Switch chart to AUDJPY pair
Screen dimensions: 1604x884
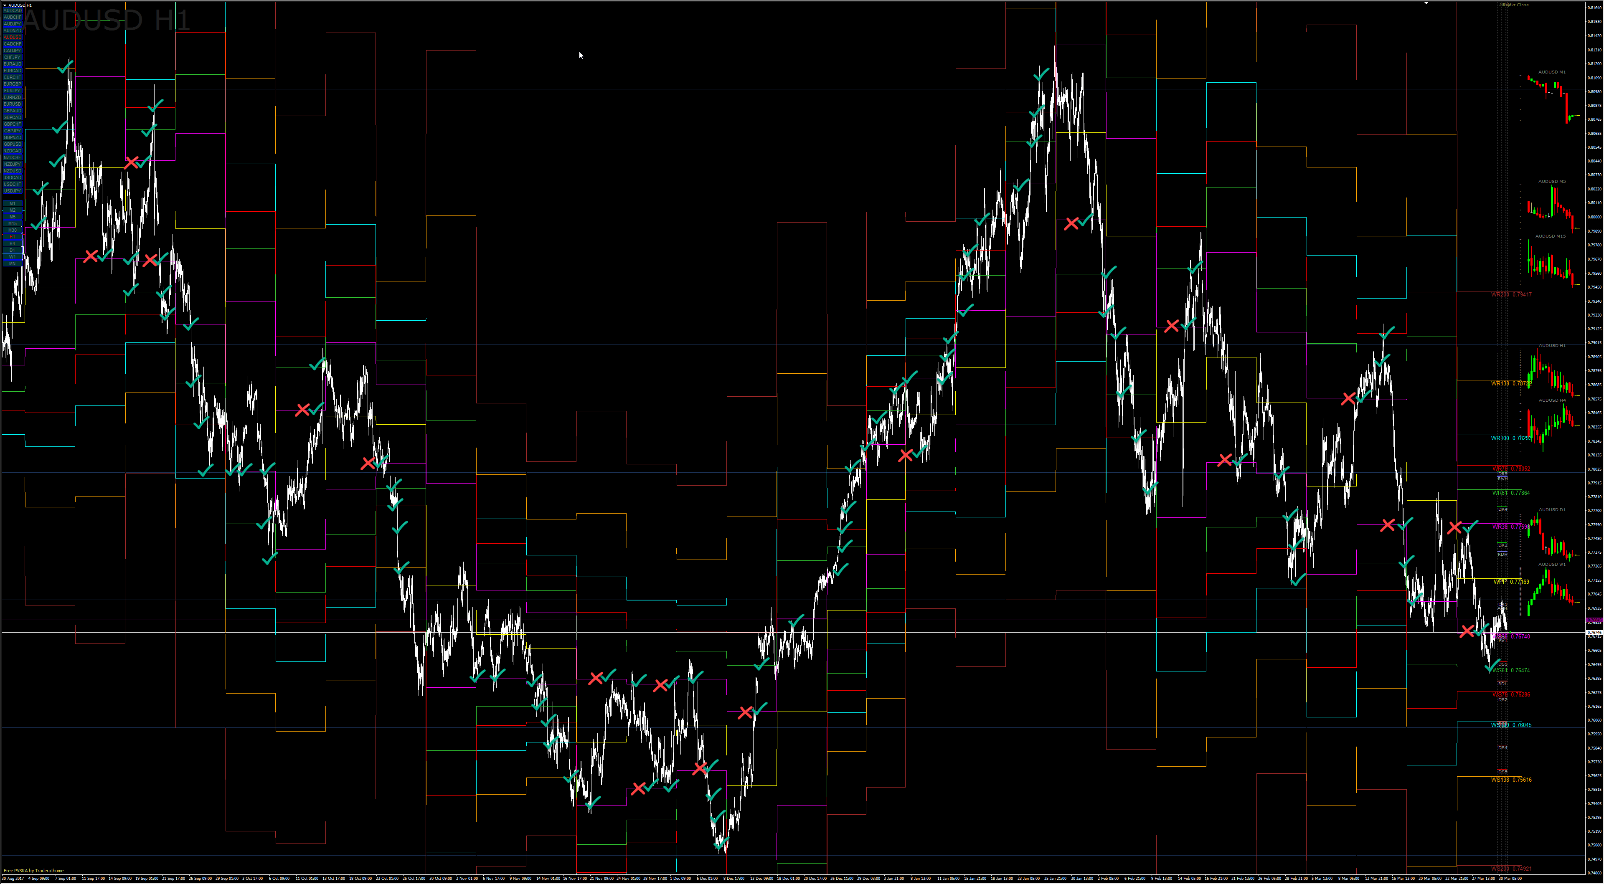(13, 24)
